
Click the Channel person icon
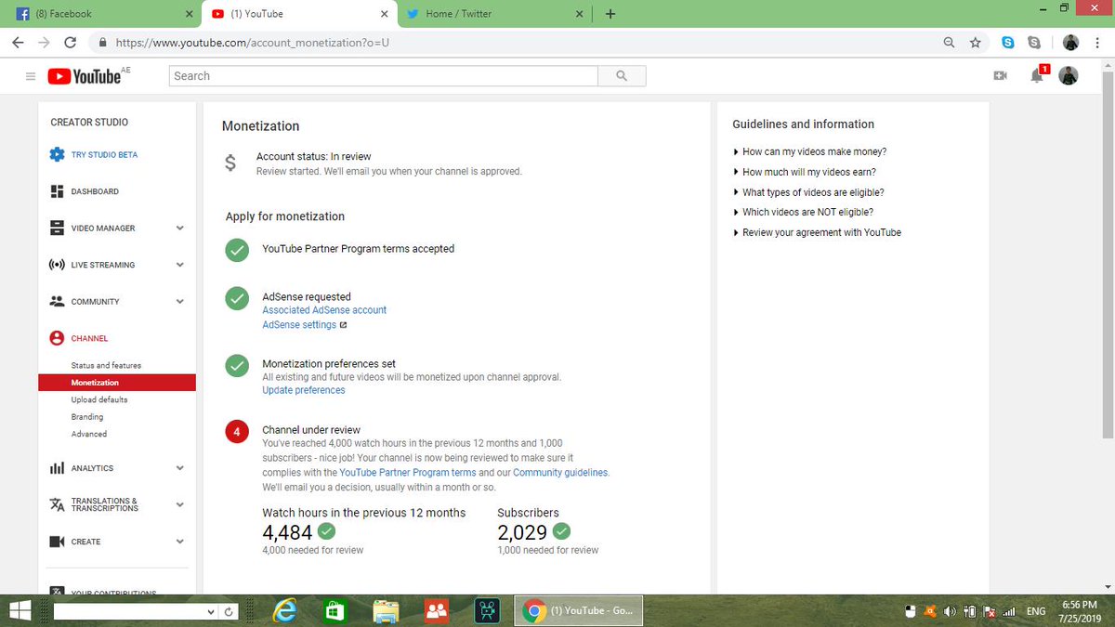coord(57,338)
